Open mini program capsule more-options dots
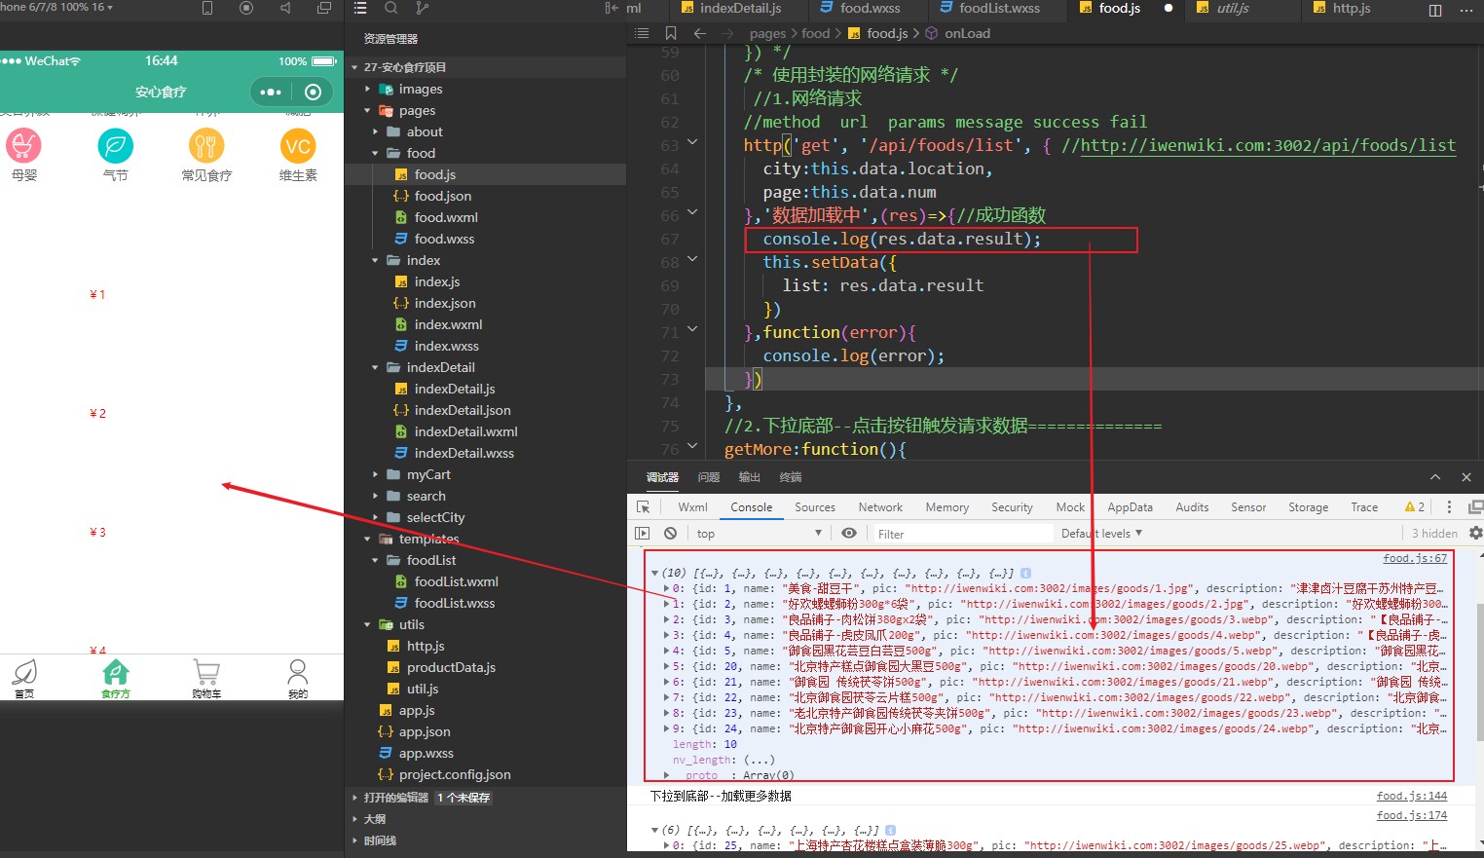The image size is (1484, 858). (x=271, y=92)
